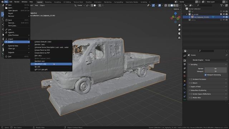Open Scene properties tab icon
Screen dimensions: 229x129
(185, 72)
